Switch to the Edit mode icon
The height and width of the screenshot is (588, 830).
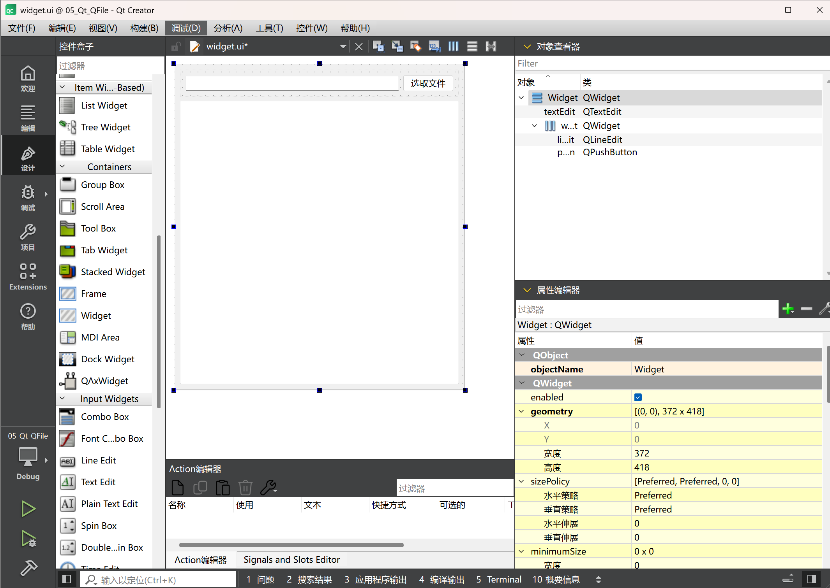pos(28,118)
